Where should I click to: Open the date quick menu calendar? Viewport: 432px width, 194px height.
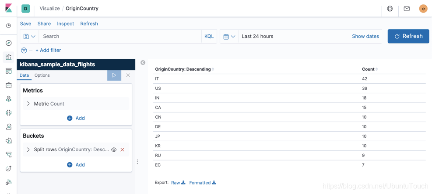(229, 36)
